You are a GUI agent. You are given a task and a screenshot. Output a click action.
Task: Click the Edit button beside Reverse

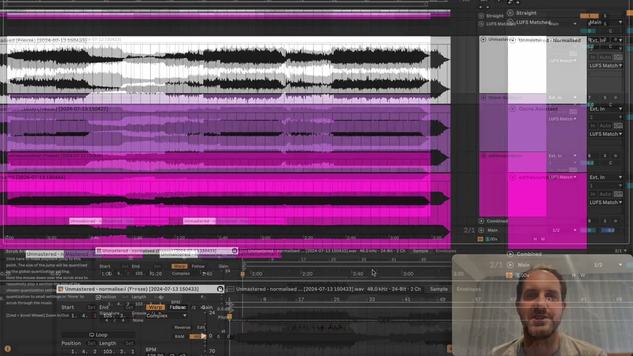tap(201, 327)
